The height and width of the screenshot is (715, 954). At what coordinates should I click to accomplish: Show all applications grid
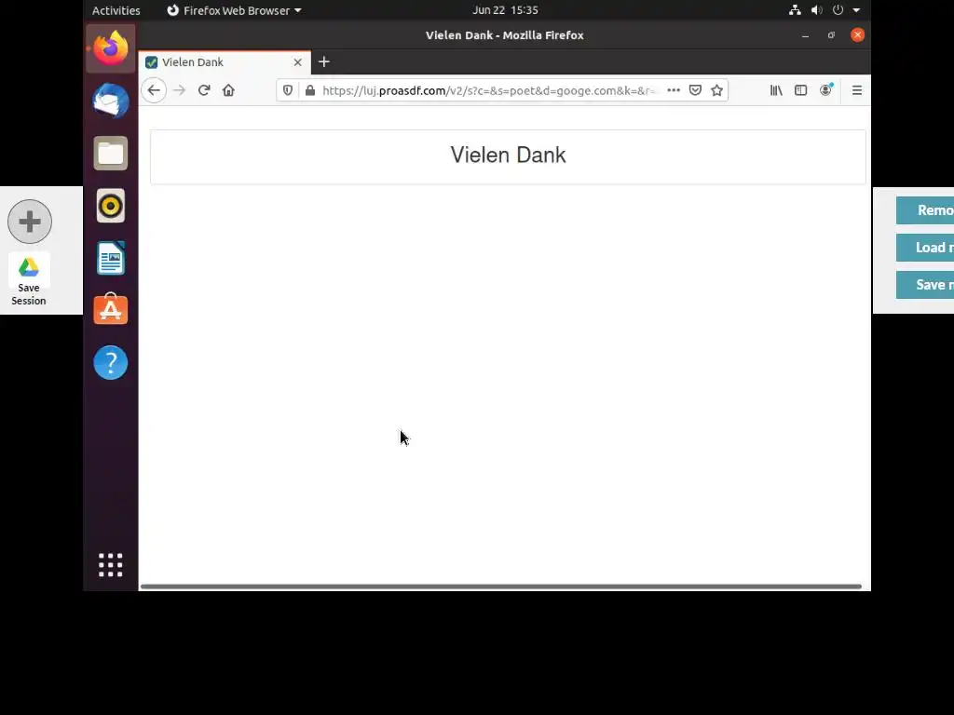(x=111, y=565)
